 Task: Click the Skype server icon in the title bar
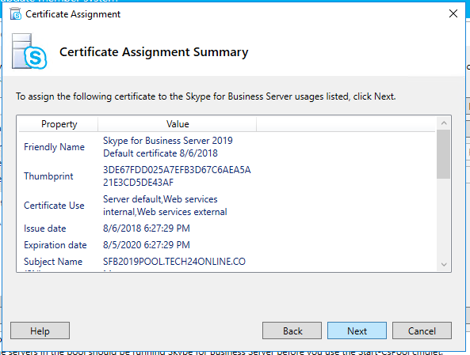tap(16, 13)
